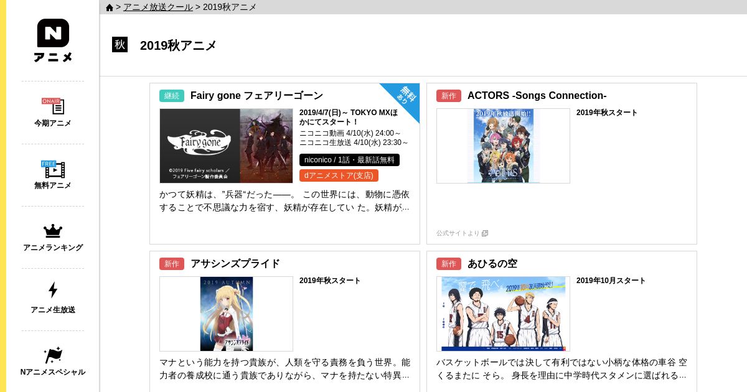Open Nアニメスペシャル flag icon
Viewport: 747px width, 392px height.
53,355
